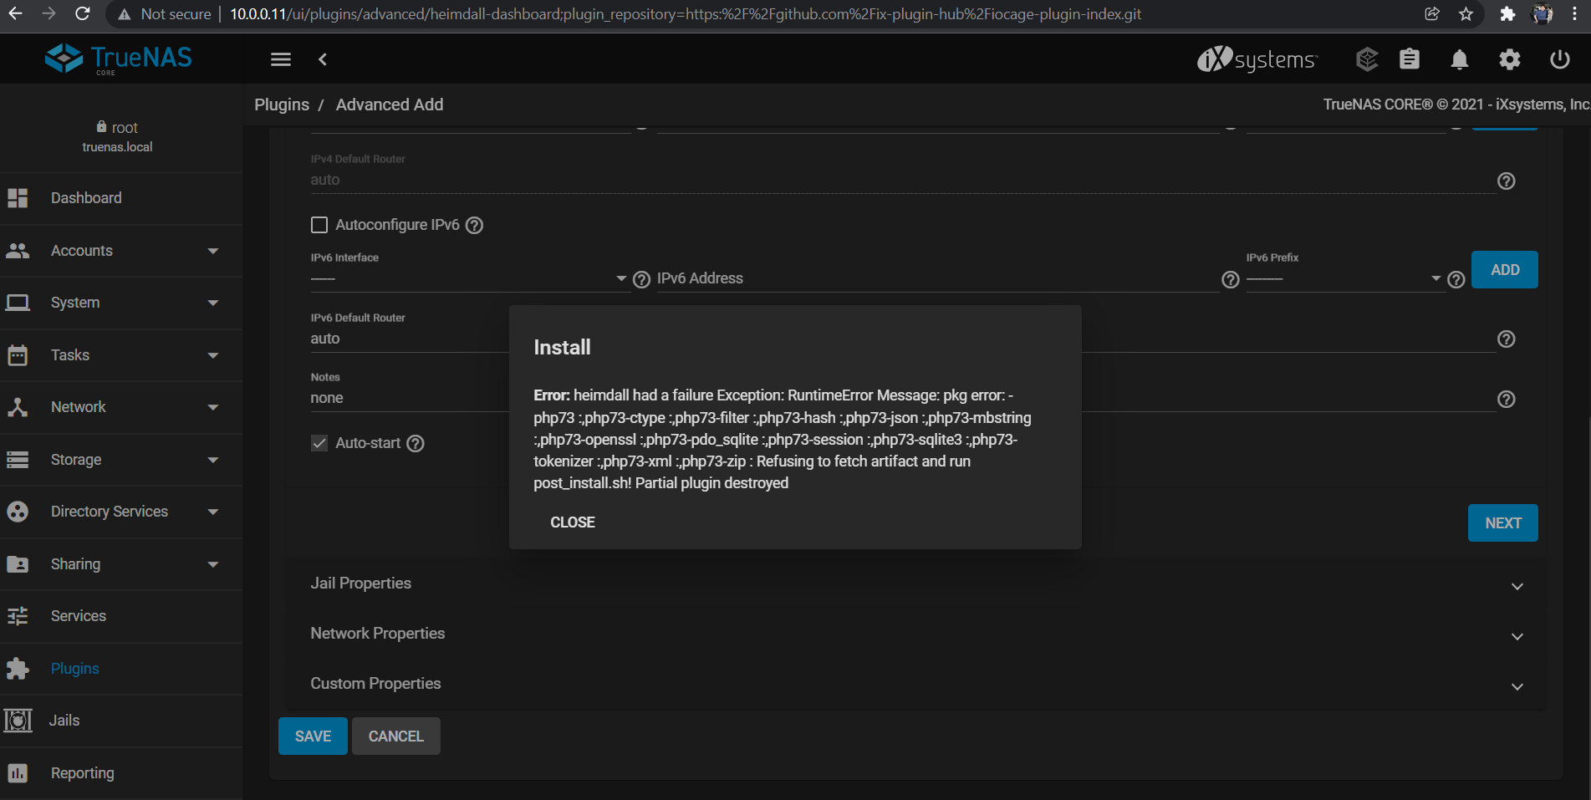The height and width of the screenshot is (800, 1591).
Task: Show help for Notes field
Action: (1507, 399)
